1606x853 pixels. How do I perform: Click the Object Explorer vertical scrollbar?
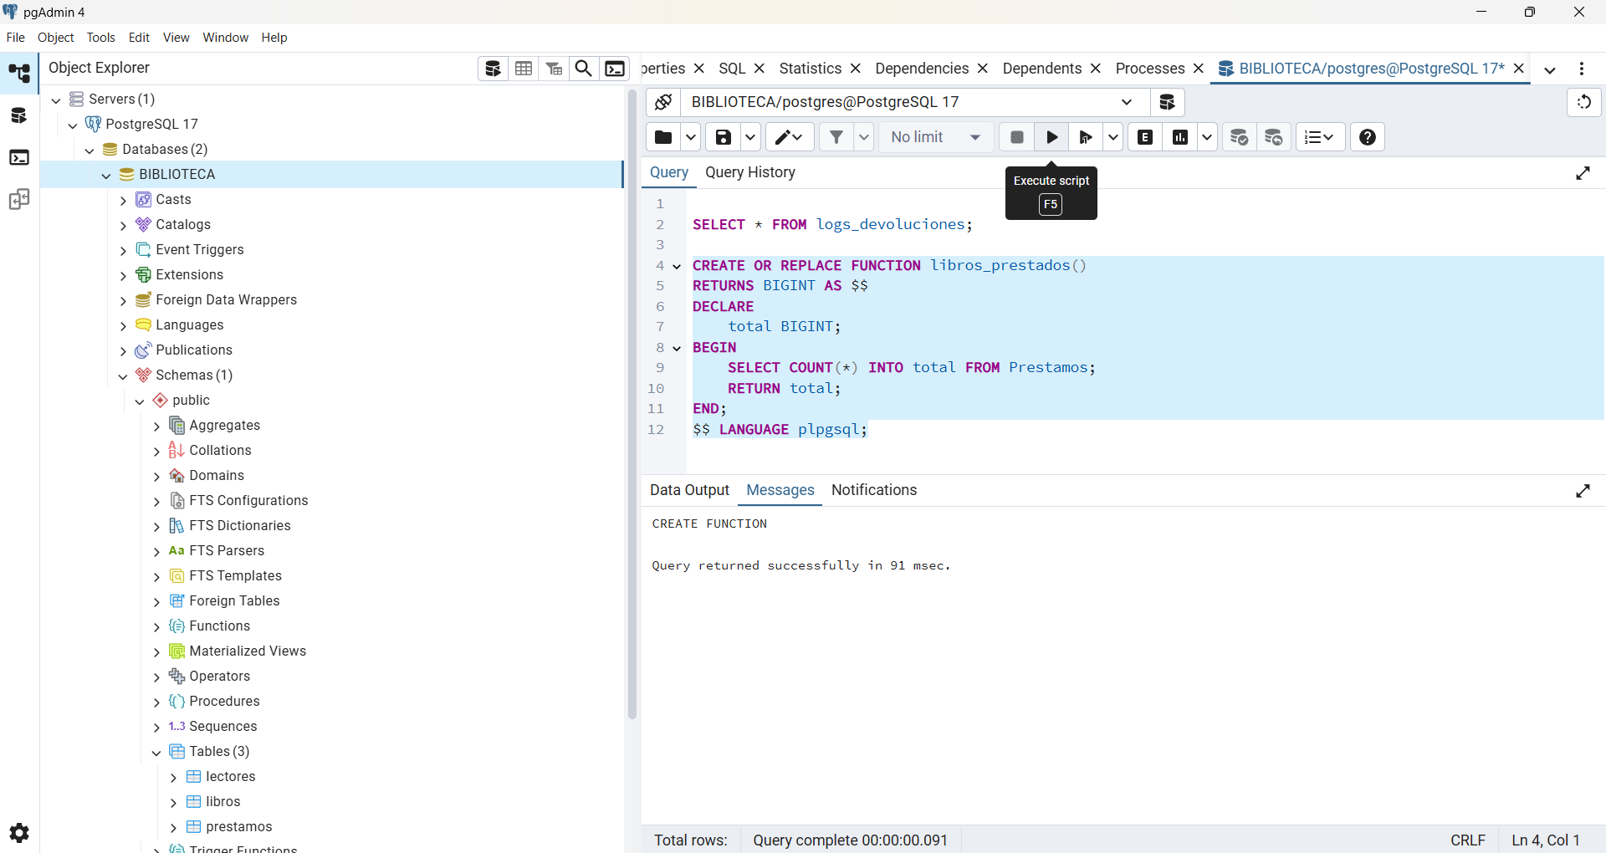(x=632, y=406)
